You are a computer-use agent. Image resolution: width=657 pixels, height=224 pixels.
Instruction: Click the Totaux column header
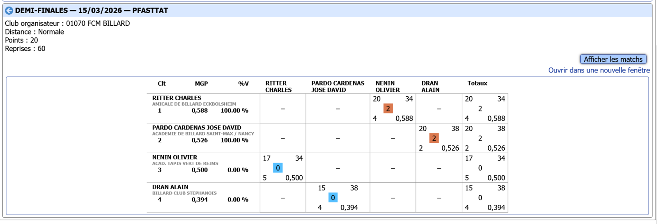[477, 84]
